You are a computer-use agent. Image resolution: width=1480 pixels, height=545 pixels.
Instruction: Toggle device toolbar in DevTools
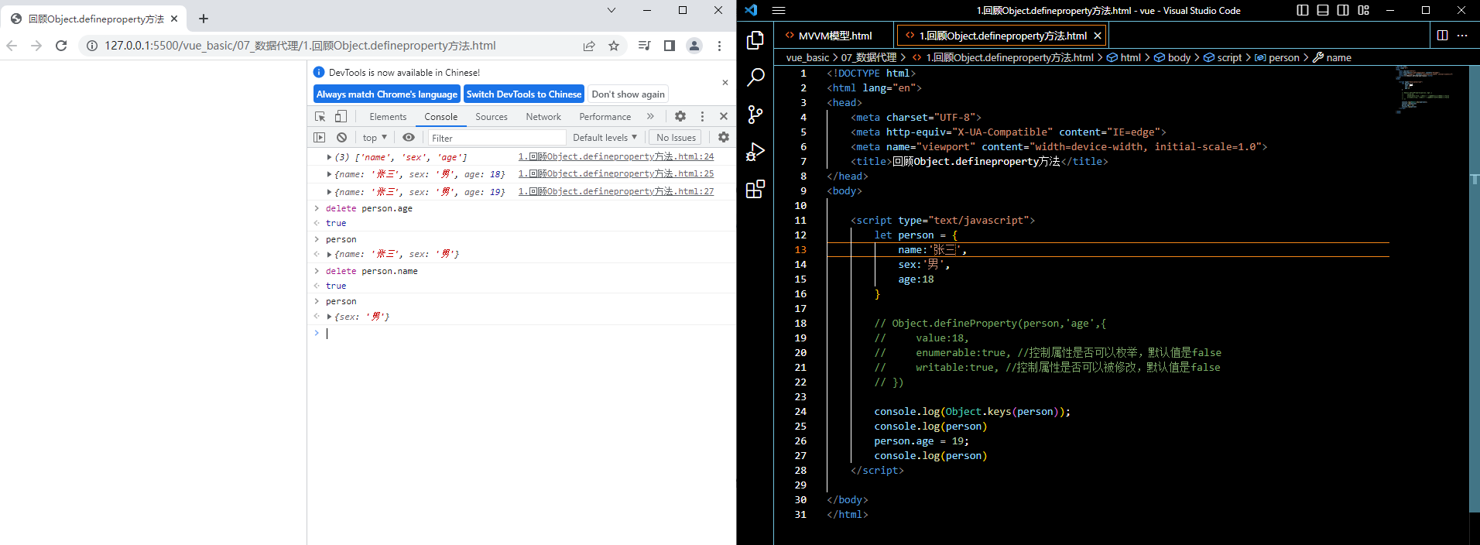click(x=341, y=116)
